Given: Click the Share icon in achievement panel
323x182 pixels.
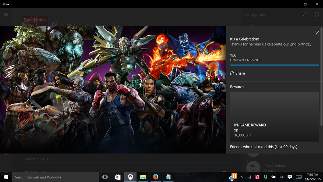Looking at the screenshot, I should coord(232,73).
